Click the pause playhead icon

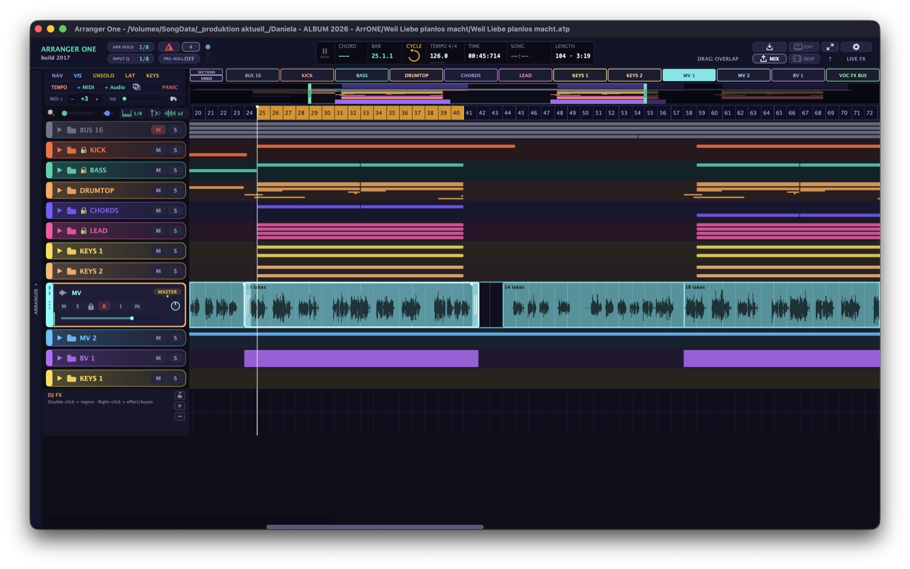[x=325, y=52]
